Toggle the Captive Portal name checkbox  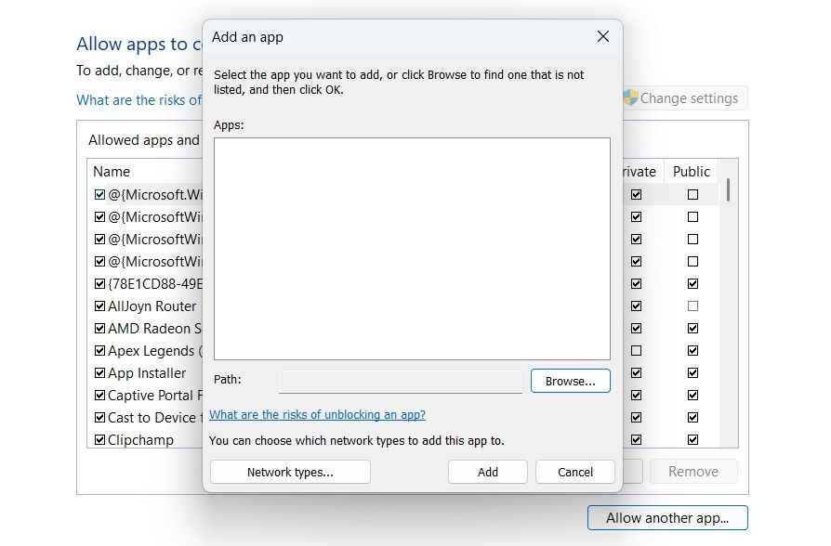tap(99, 395)
